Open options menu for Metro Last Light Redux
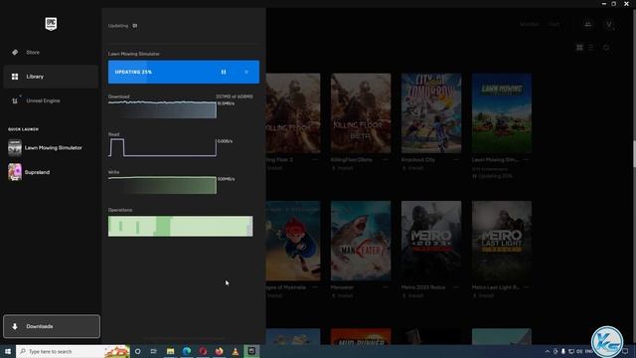Image resolution: width=636 pixels, height=358 pixels. [526, 287]
